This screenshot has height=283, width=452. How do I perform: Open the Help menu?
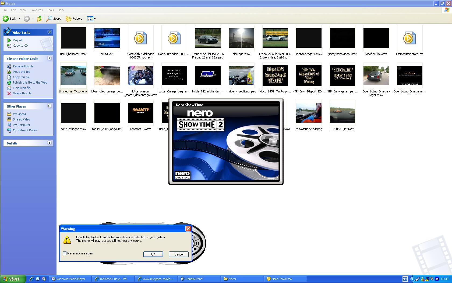(61, 10)
